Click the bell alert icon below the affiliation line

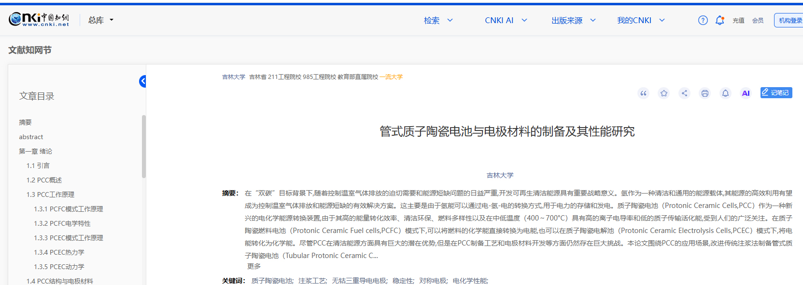coord(725,93)
